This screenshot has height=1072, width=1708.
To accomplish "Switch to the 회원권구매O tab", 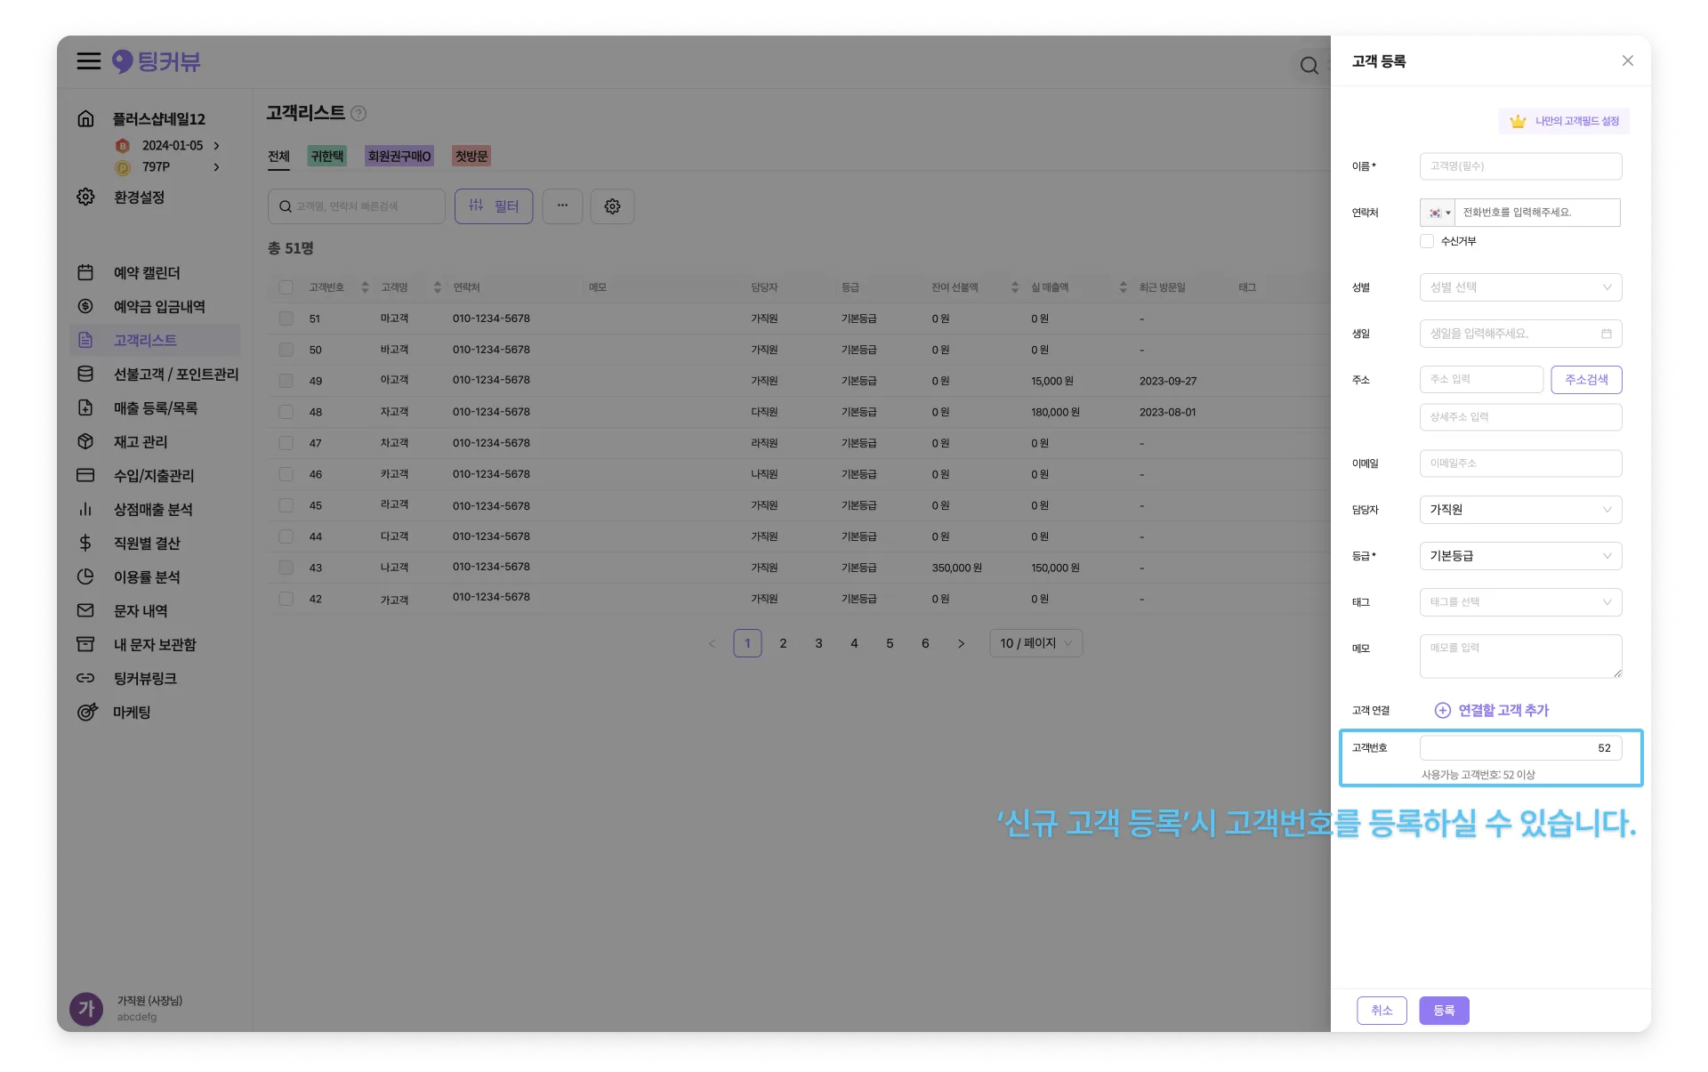I will click(x=399, y=157).
